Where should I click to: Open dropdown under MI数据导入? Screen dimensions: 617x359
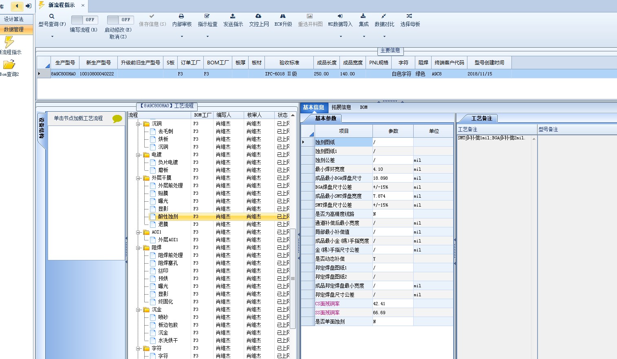[341, 37]
